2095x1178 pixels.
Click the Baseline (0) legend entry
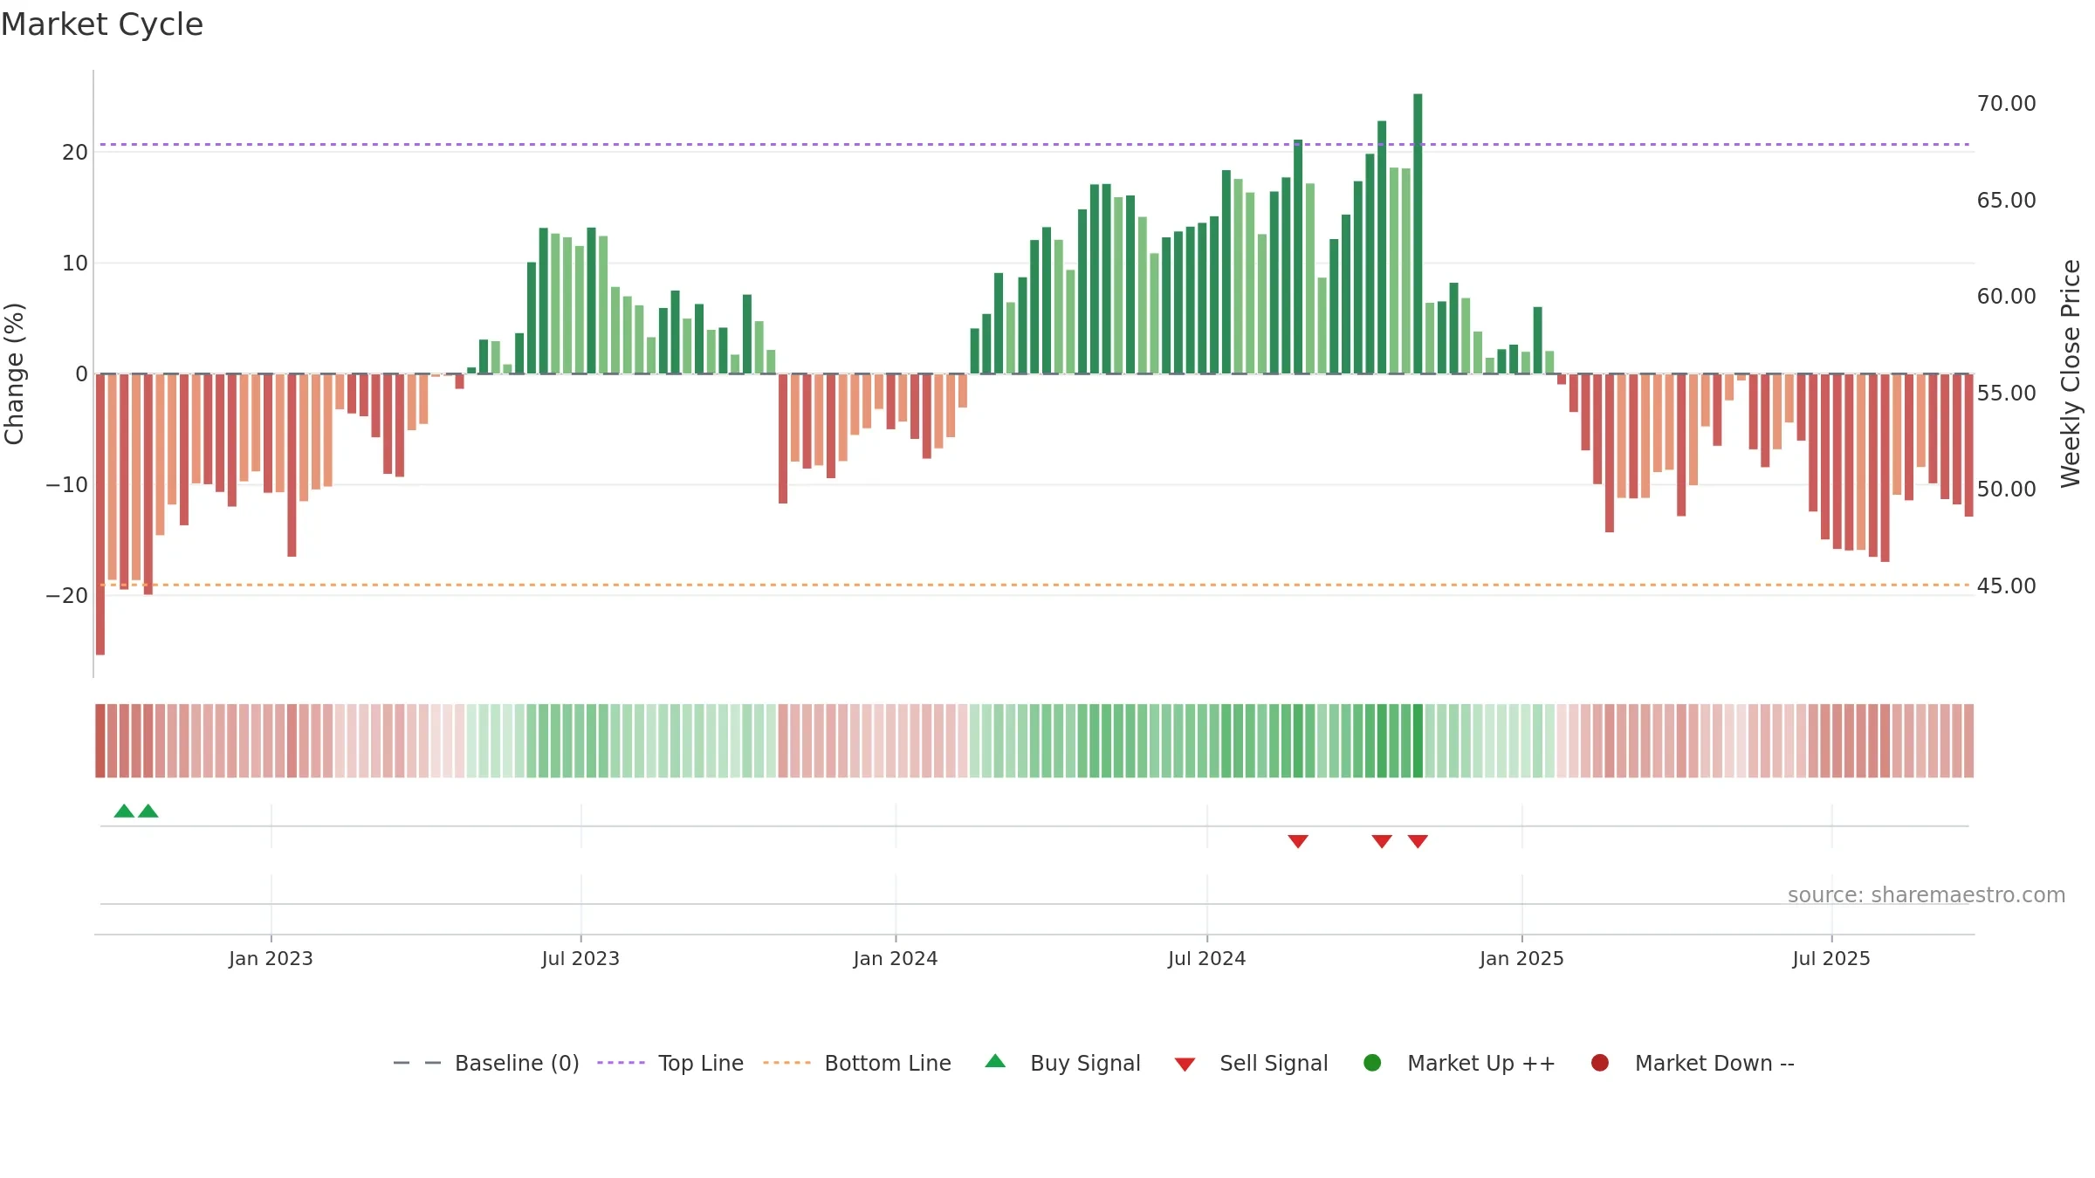click(486, 1063)
